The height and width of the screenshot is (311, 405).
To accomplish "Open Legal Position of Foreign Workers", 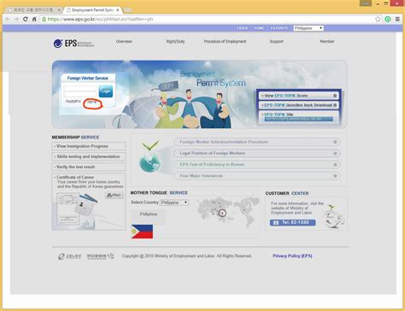I will click(x=257, y=153).
